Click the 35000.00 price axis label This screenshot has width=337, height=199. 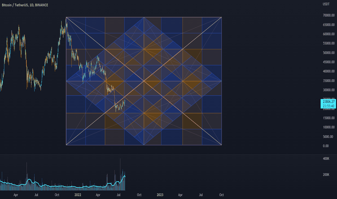point(329,81)
